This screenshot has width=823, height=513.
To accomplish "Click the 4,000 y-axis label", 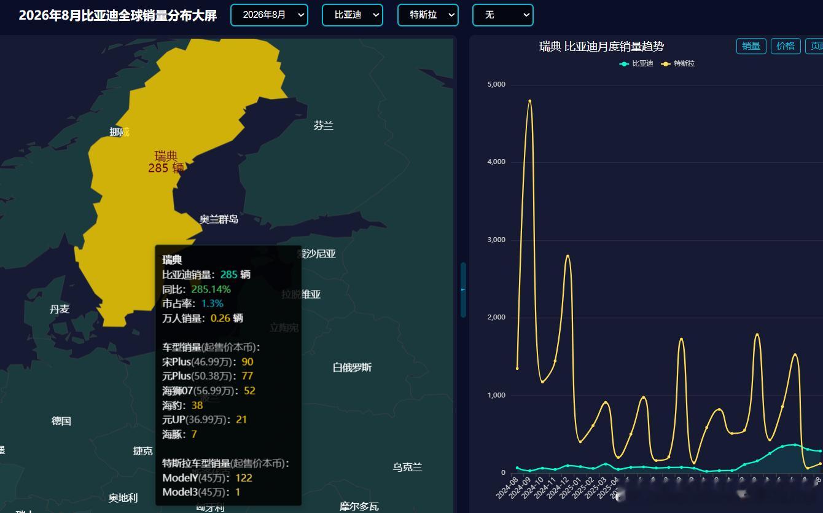I will point(496,162).
